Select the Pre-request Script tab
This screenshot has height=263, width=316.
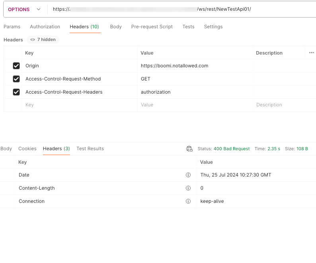click(152, 27)
